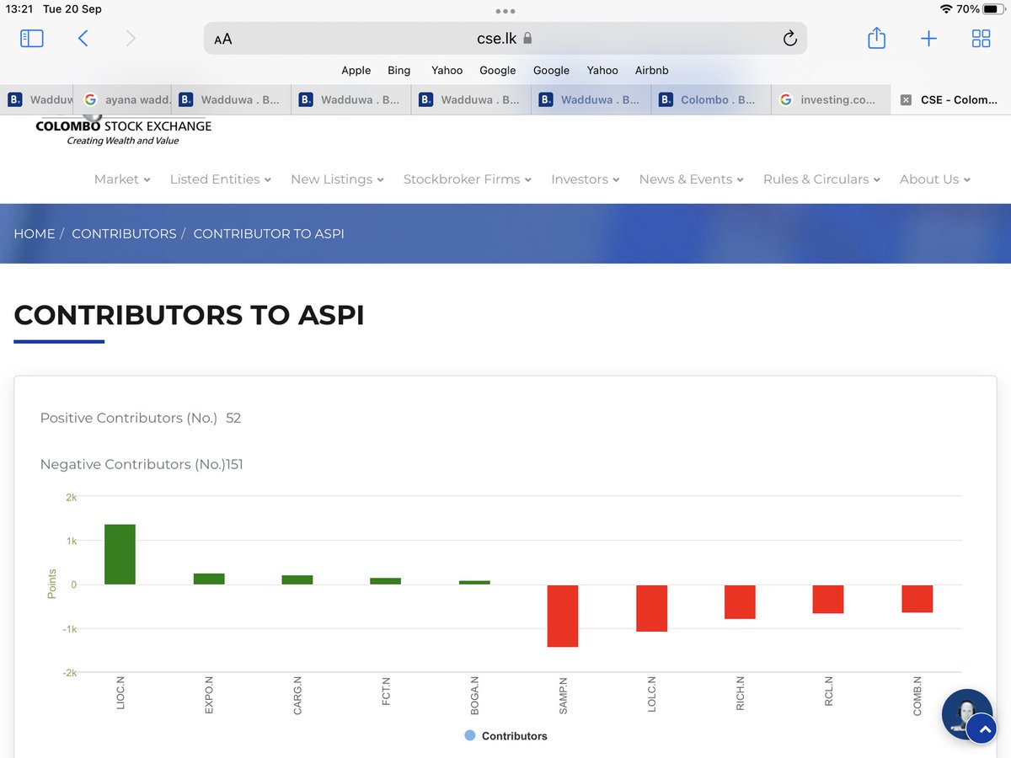Expand the Rules & Circulars dropdown

(821, 179)
